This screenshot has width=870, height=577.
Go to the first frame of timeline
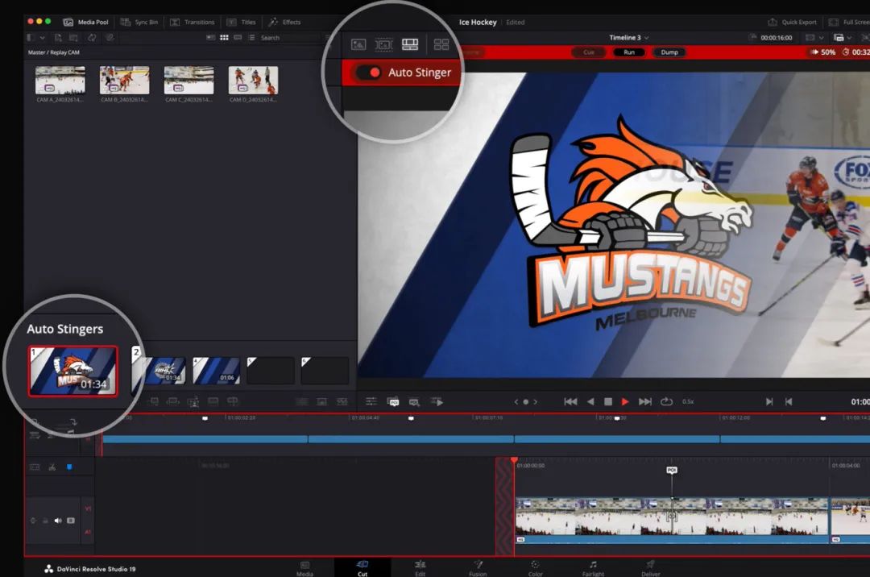570,401
